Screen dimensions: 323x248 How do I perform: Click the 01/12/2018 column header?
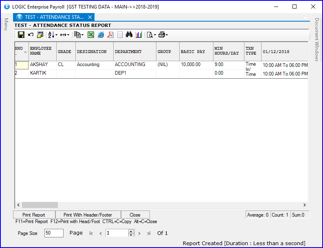285,51
